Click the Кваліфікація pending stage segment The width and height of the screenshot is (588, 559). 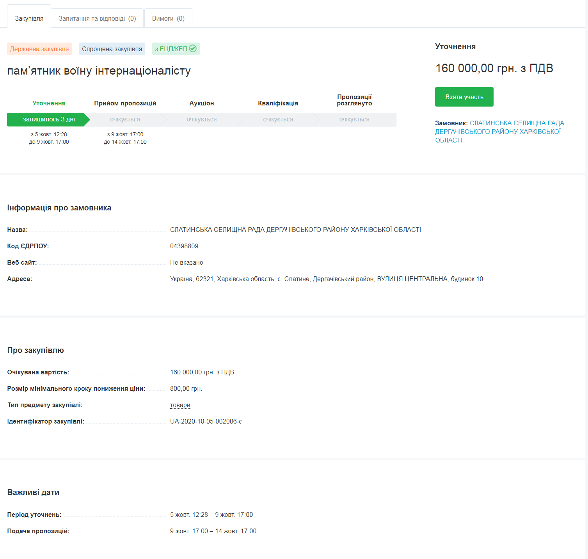(x=278, y=119)
